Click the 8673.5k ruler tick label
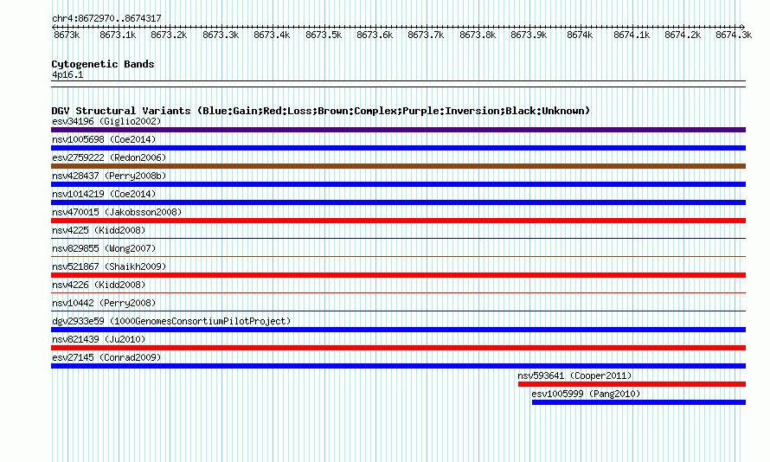 click(x=324, y=35)
